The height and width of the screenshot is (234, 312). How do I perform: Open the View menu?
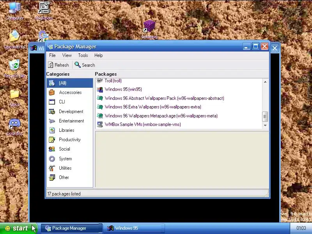[x=67, y=55]
